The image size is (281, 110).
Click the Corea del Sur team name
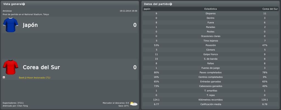coord(41,67)
